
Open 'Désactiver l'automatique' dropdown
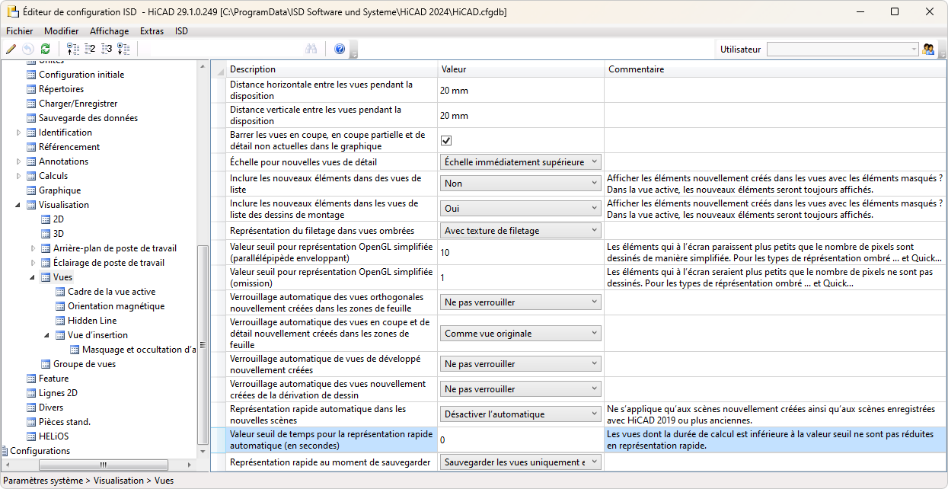pyautogui.click(x=521, y=414)
